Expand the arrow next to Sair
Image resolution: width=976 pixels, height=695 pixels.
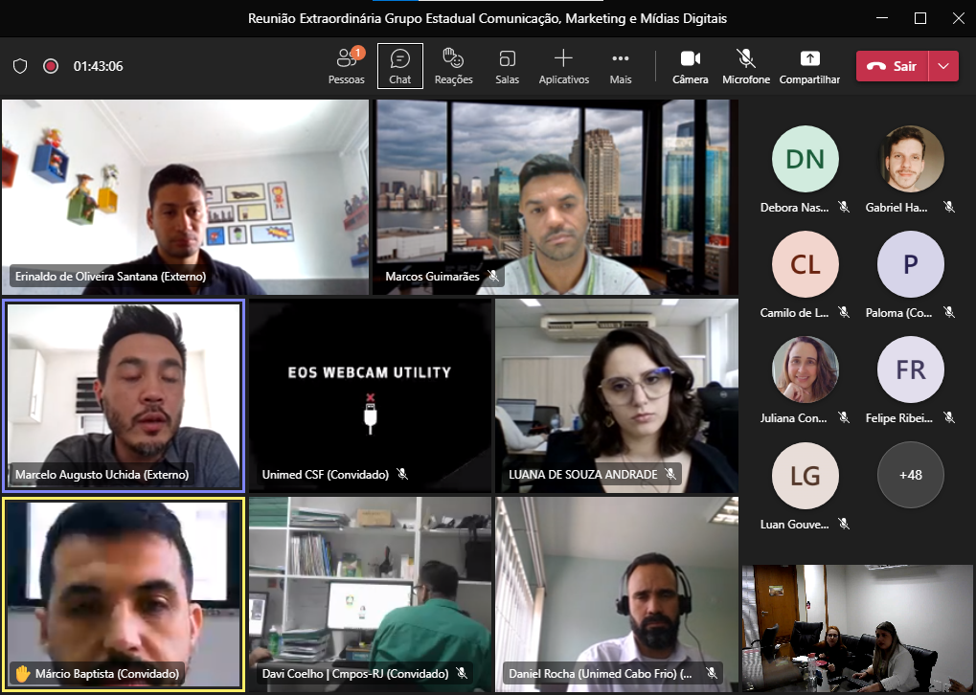[944, 66]
